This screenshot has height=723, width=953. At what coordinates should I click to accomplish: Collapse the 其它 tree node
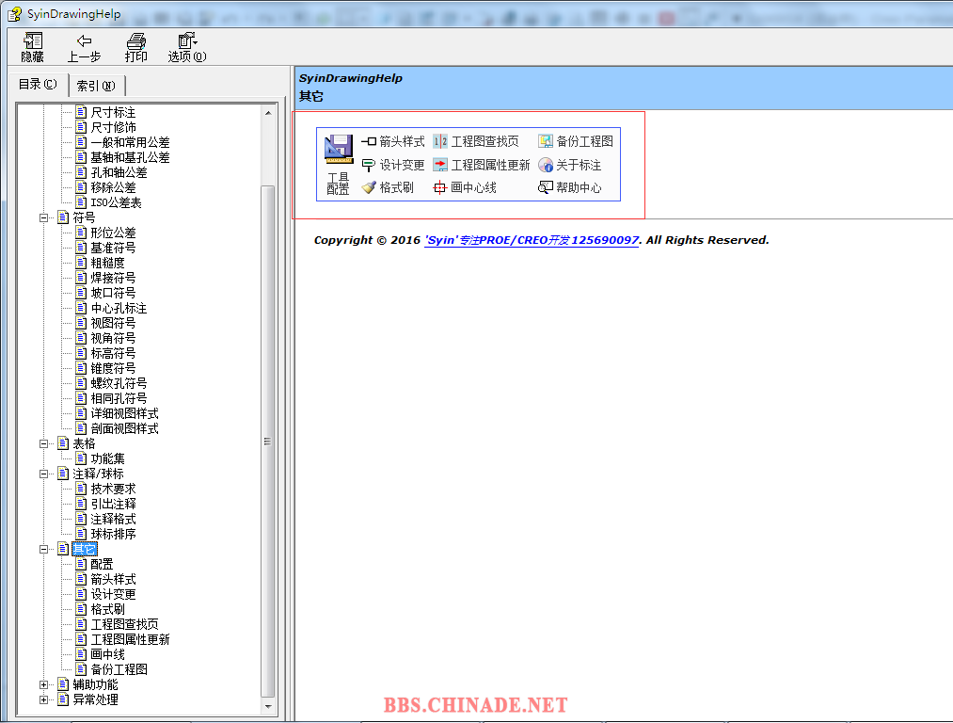pos(44,549)
